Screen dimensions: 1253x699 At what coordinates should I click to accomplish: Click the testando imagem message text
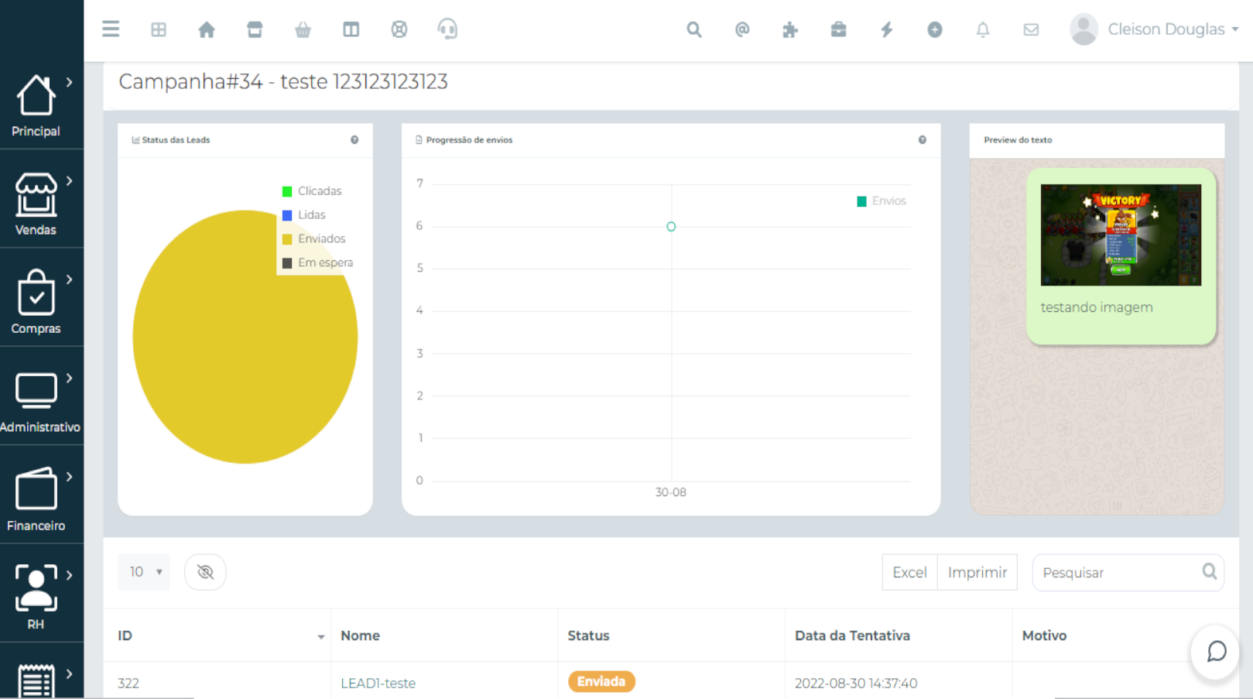[1097, 307]
